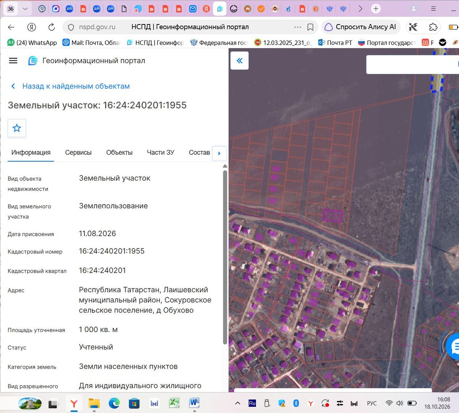Show site security shield info
Image resolution: width=459 pixels, height=413 pixels.
[71, 27]
